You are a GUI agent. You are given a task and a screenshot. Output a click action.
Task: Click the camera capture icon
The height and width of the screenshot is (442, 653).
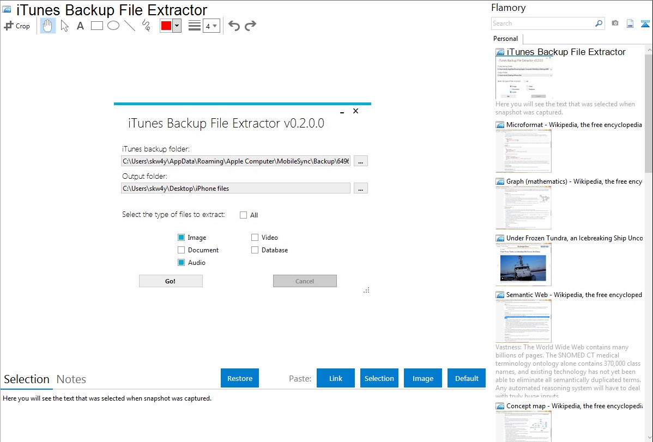pyautogui.click(x=615, y=23)
